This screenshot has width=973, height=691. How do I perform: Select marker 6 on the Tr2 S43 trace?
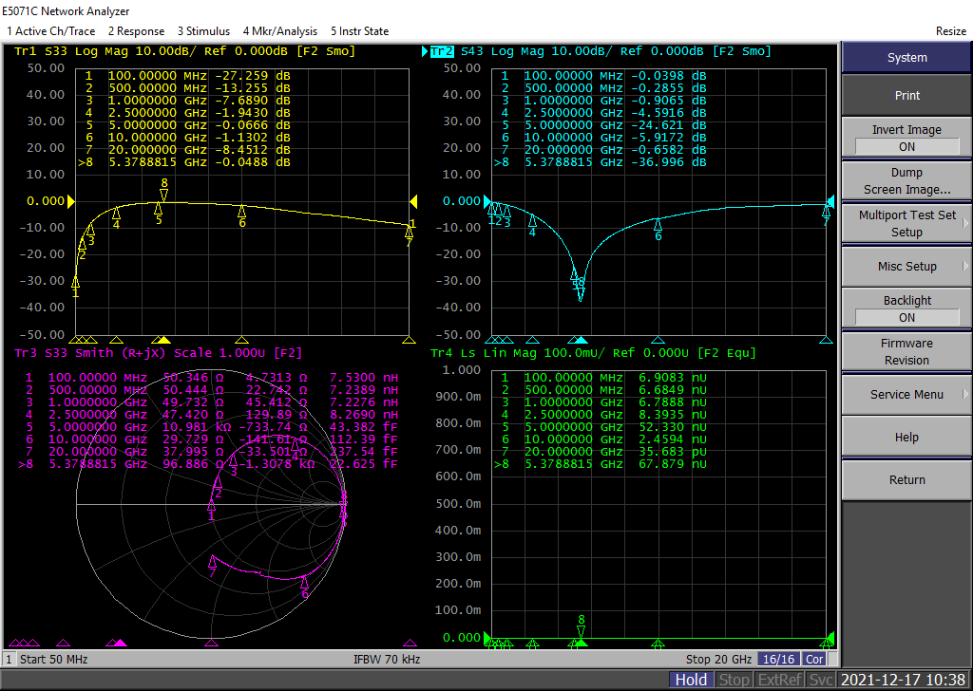(658, 224)
